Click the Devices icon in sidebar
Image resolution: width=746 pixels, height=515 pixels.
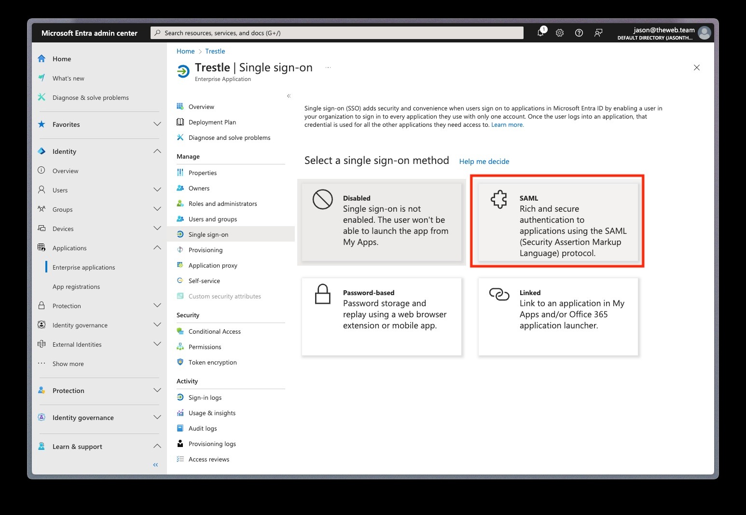[x=42, y=229]
